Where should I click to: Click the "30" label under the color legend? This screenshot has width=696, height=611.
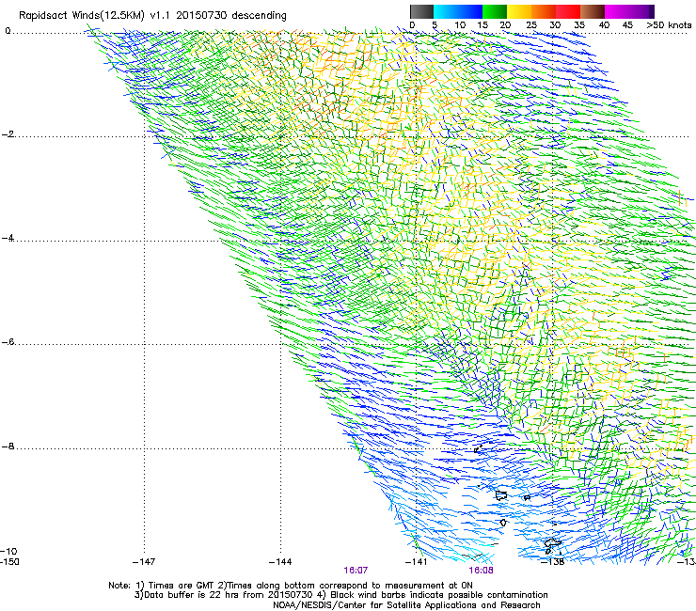[555, 25]
